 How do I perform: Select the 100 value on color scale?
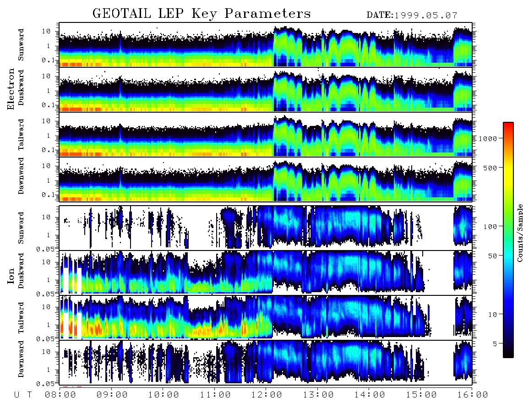coord(490,227)
